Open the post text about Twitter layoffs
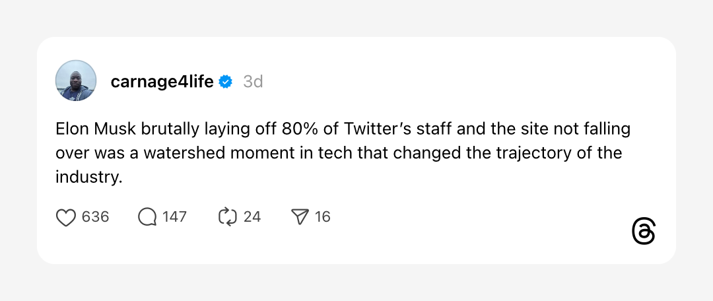713x301 pixels. point(343,153)
